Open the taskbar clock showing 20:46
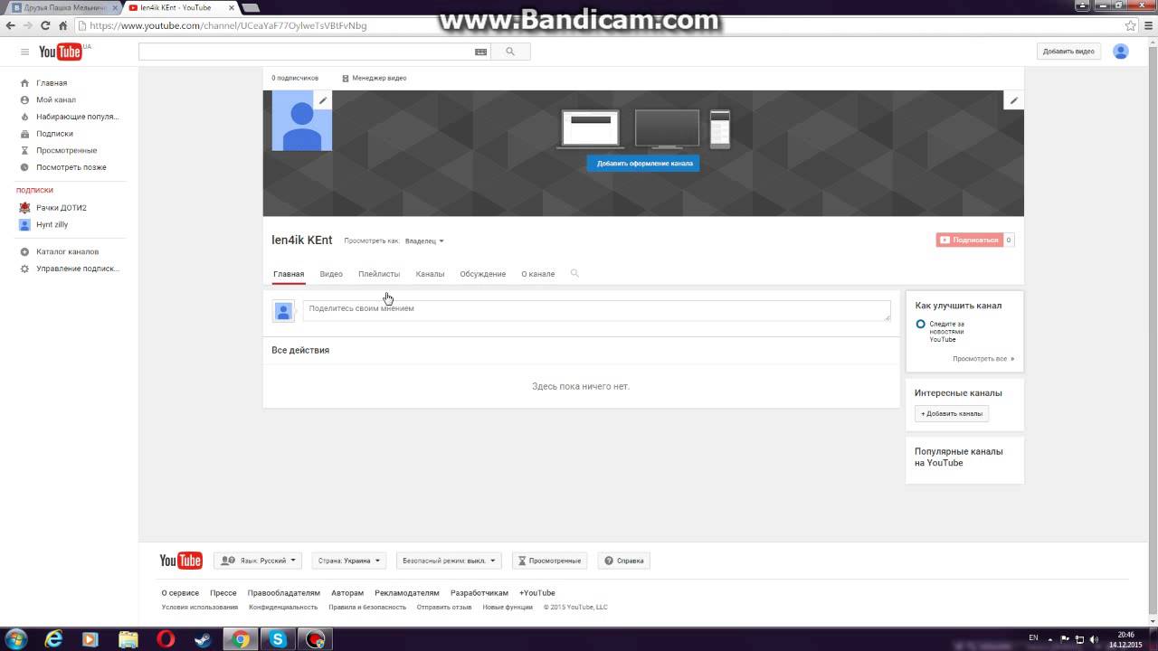 [x=1125, y=639]
